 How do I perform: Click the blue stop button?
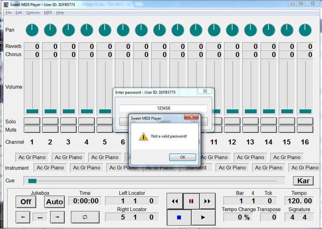(179, 217)
